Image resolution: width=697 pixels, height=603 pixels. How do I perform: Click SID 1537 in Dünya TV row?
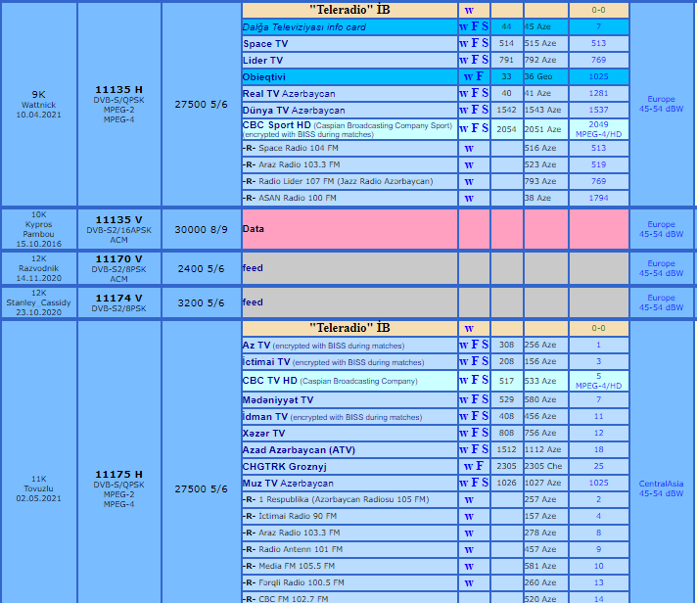598,110
